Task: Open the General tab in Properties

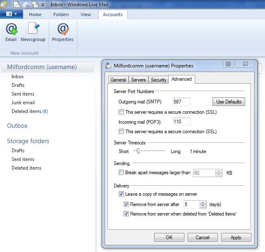Action: [x=118, y=80]
